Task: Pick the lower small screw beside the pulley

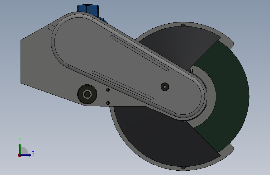Action: tap(108, 103)
